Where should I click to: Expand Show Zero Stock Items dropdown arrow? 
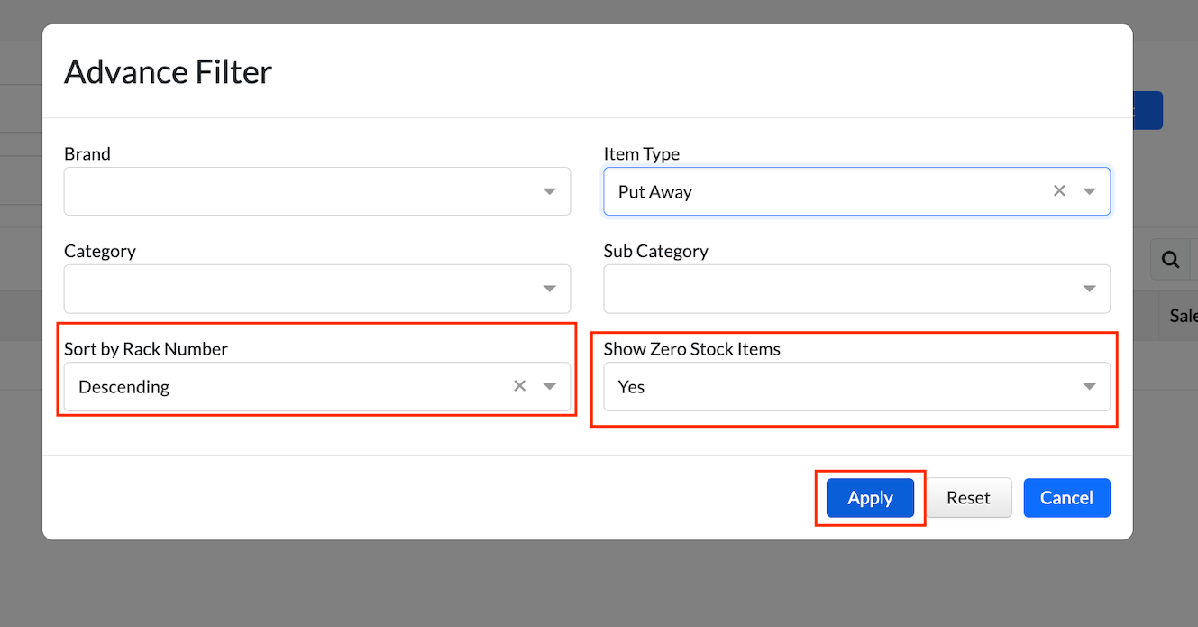[x=1089, y=386]
